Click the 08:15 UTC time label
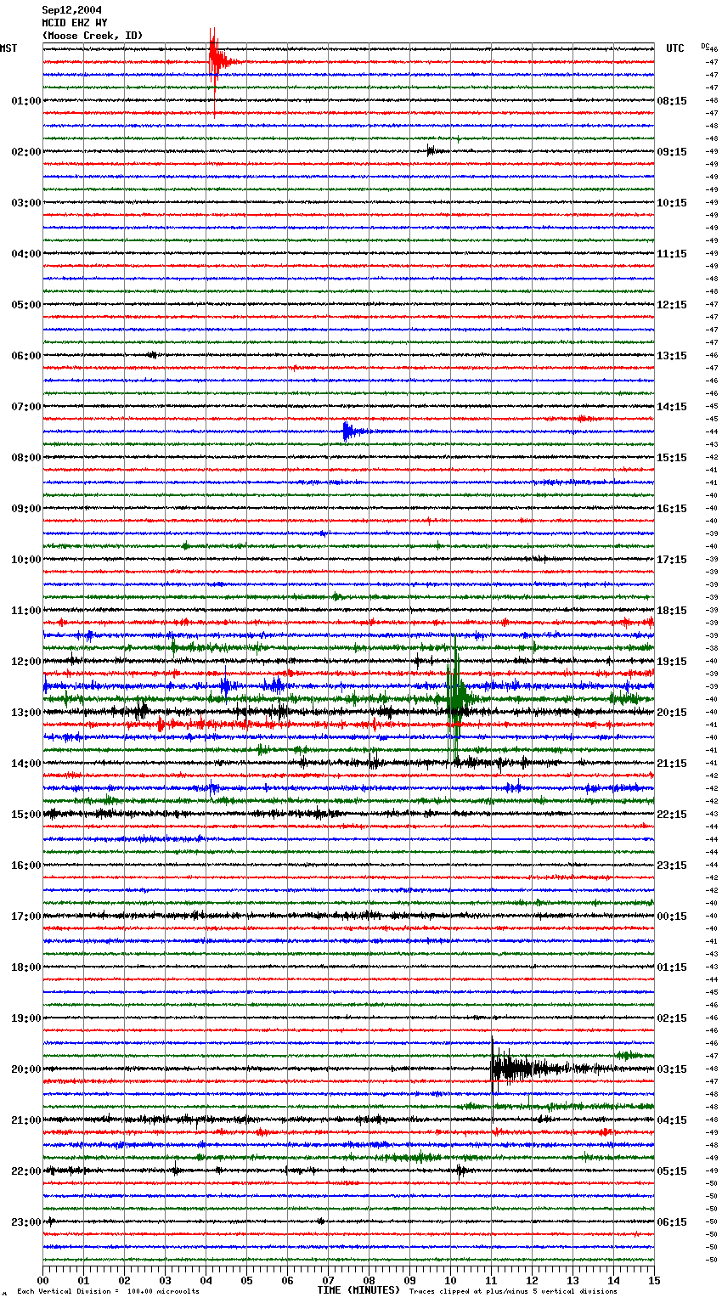This screenshot has height=1303, width=722. tap(672, 101)
